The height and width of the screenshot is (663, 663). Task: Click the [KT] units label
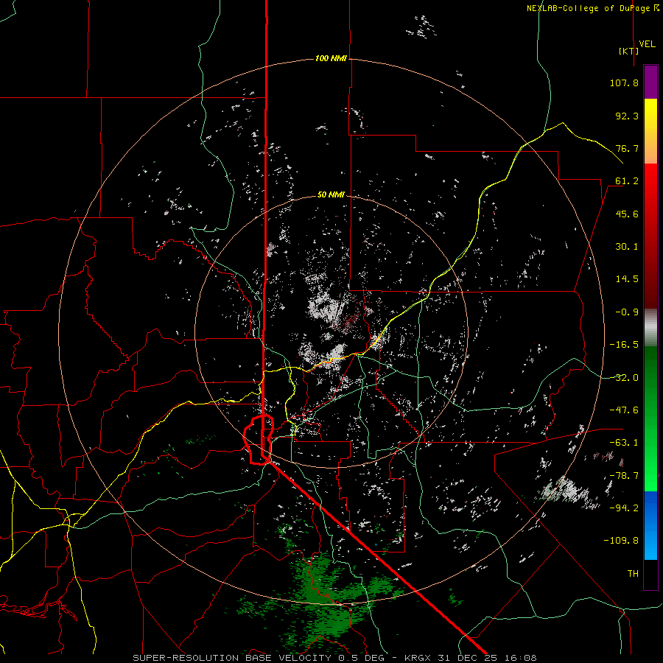point(628,51)
